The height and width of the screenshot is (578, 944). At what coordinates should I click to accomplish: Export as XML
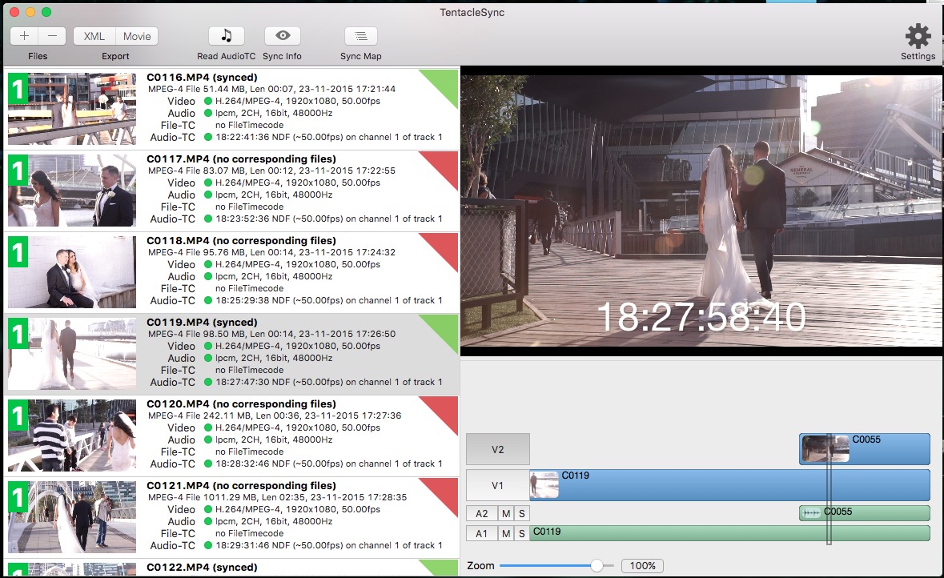coord(94,36)
